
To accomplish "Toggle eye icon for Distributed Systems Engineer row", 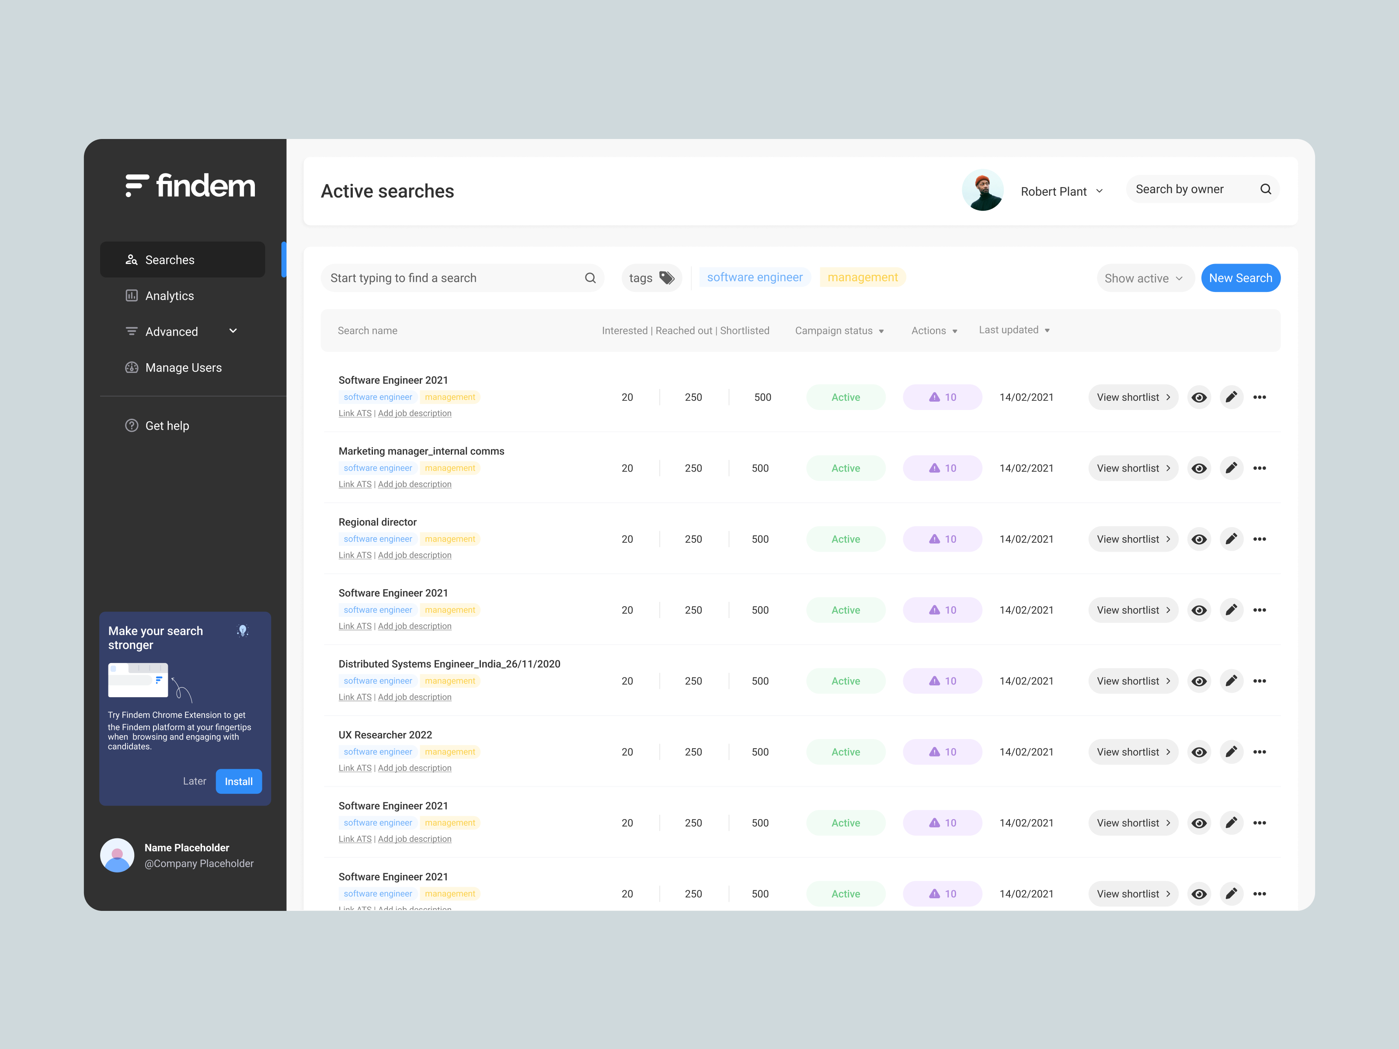I will (x=1198, y=681).
